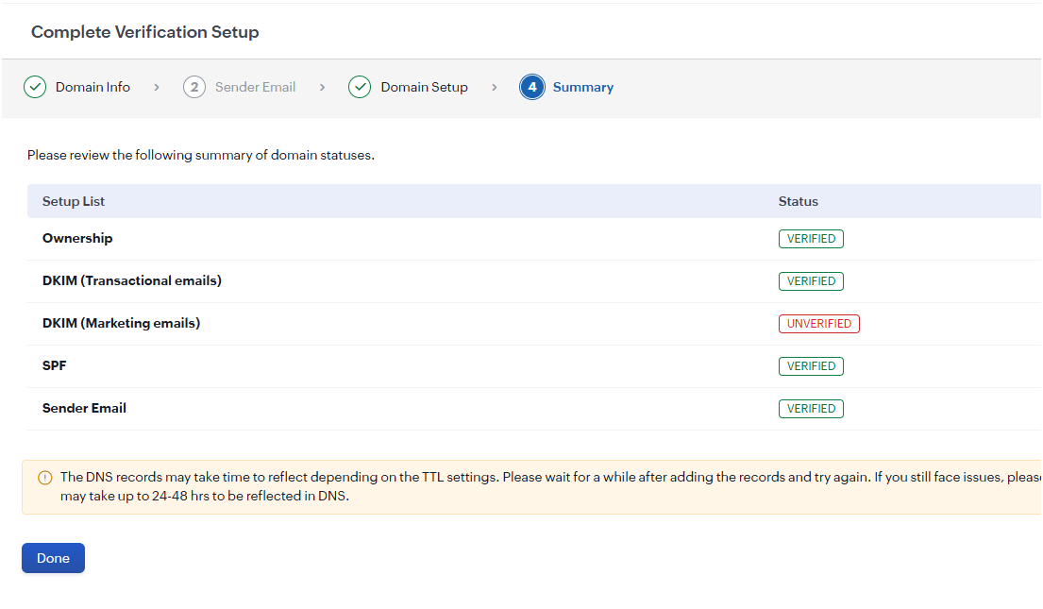Screen dimensions: 1043x609
Task: Click the Domain Setup green checkmark icon
Action: click(360, 87)
